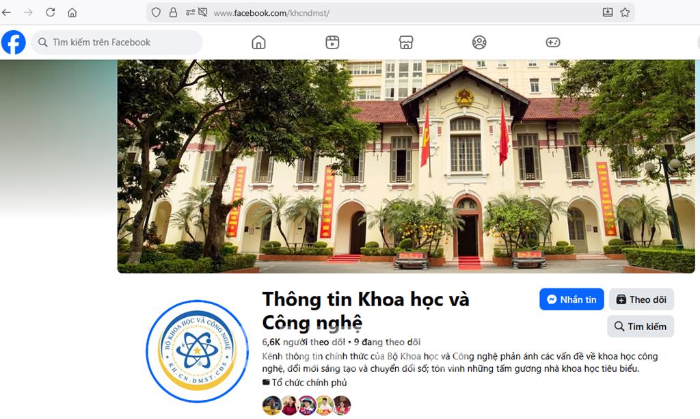
Task: Click the browser home icon
Action: click(x=72, y=12)
